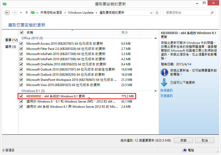Click the Up one level arrow
Viewport: 221px width, 155px height.
pyautogui.click(x=26, y=13)
